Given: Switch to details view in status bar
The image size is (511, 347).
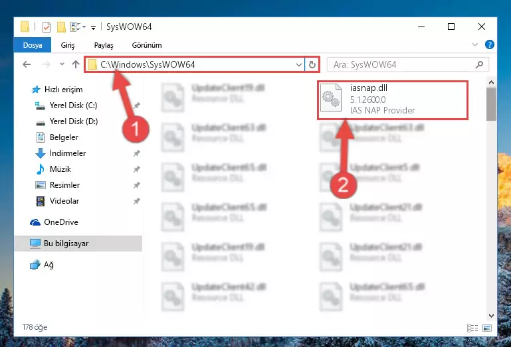Looking at the screenshot, I should tap(472, 328).
